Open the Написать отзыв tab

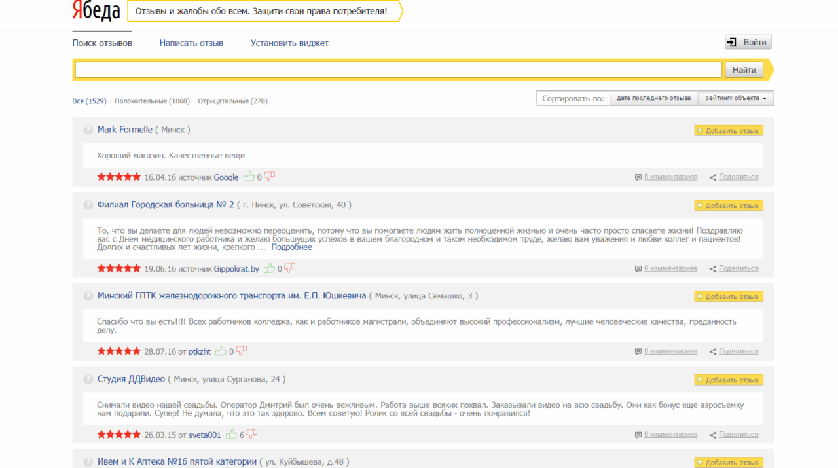click(x=191, y=43)
